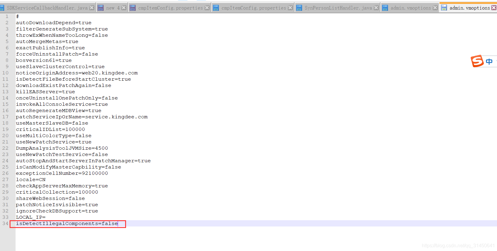Screen dimensions: 497x251
Task: Click the LOCAL_IP= line
Action: [31, 217]
